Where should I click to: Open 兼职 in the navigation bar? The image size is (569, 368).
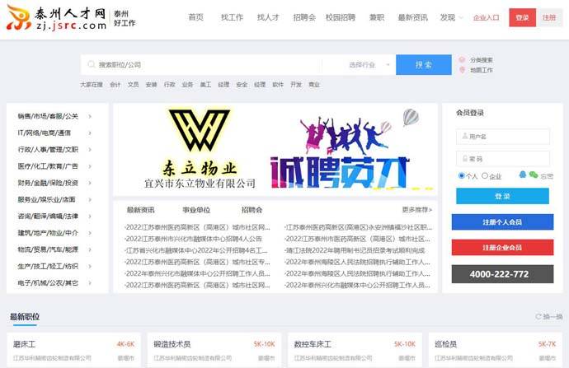[x=376, y=17]
